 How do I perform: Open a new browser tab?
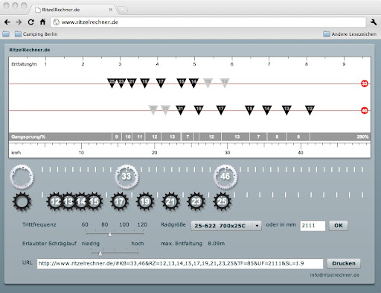[123, 10]
